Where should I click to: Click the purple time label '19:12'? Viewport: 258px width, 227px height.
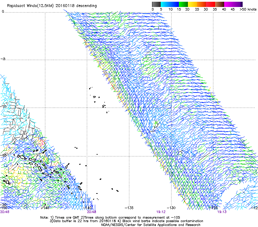[161, 212]
